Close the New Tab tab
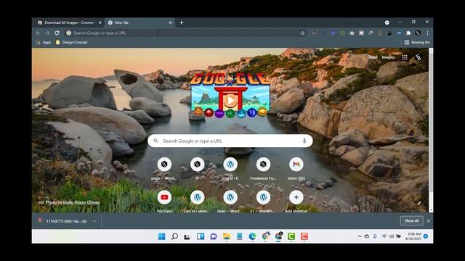 tap(170, 22)
